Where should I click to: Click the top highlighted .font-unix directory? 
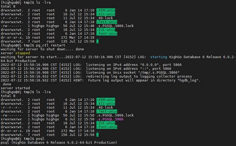pos(107,34)
